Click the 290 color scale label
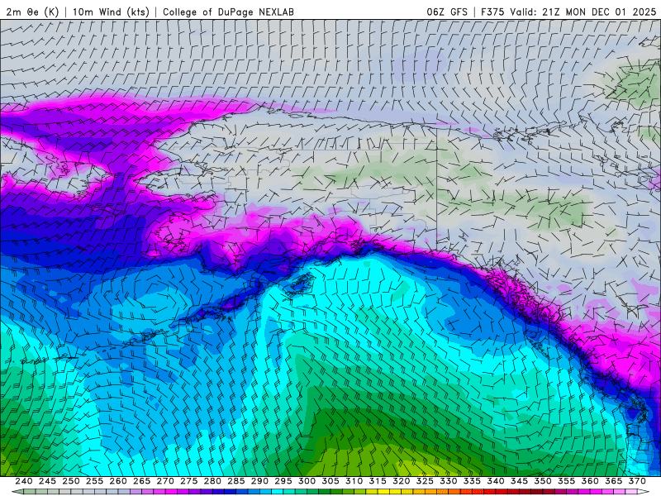Viewport: 661px width, 496px height. point(259,481)
